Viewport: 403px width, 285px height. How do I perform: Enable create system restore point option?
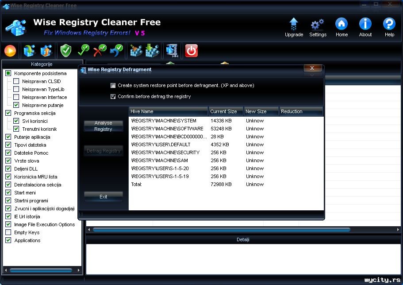(x=113, y=86)
